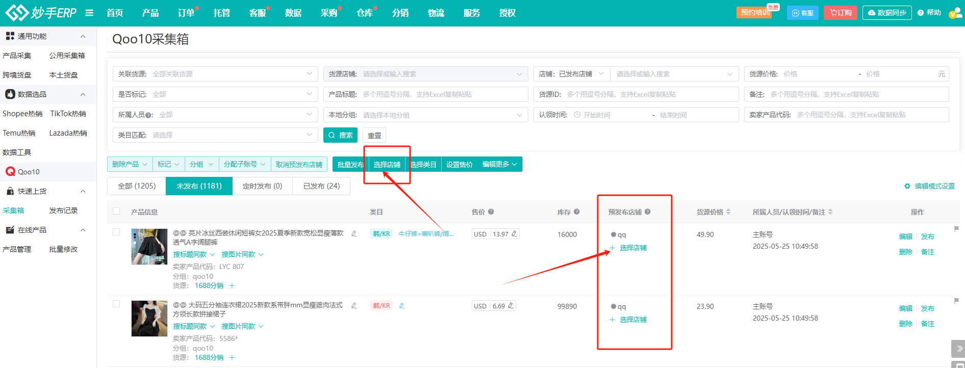Click the double-arrow expand icon at the bottom right
The image size is (965, 368).
pos(958,349)
